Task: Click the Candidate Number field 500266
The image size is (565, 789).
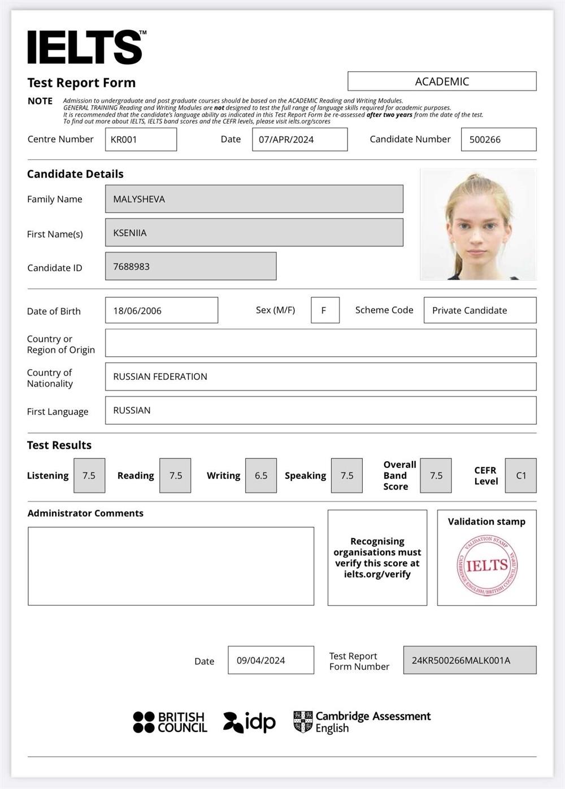Action: 499,140
